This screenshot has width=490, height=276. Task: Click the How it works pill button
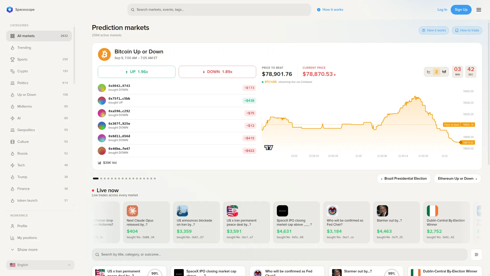(434, 30)
